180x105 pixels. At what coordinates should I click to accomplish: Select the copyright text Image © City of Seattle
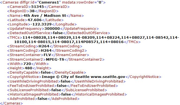65,77
